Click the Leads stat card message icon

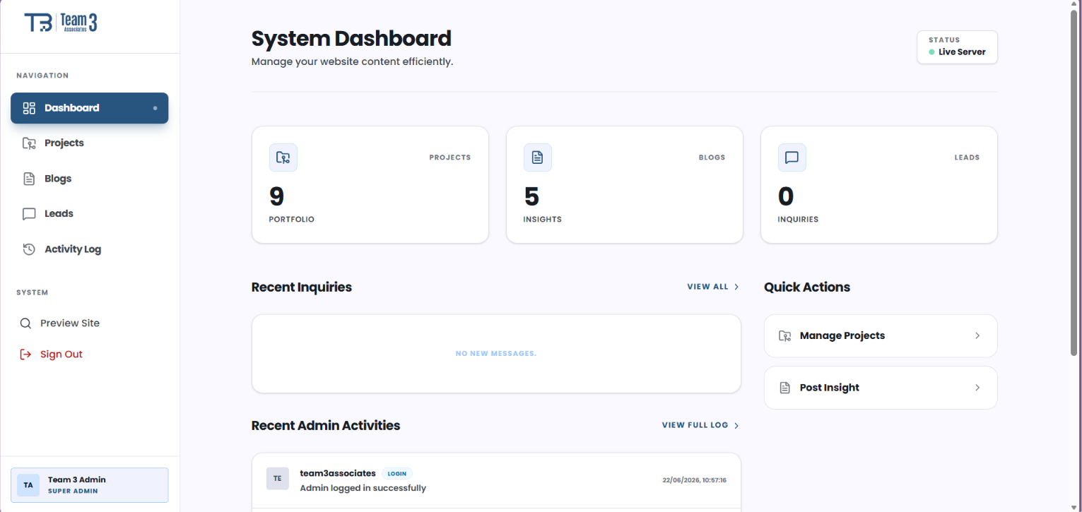(x=792, y=157)
